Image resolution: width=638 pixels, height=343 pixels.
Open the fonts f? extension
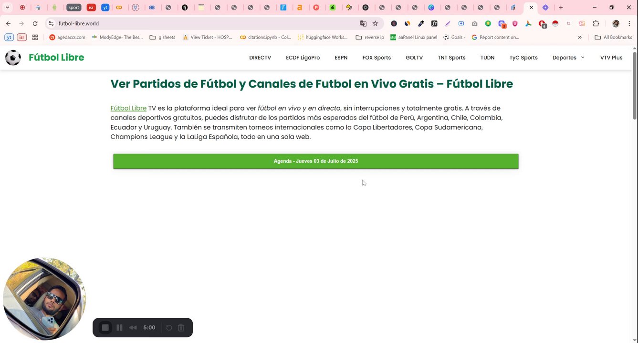click(x=434, y=23)
